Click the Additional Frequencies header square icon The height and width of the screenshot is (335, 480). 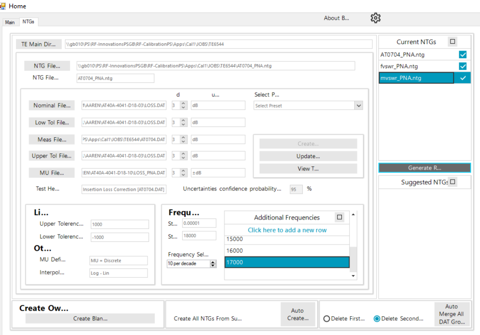tap(340, 217)
